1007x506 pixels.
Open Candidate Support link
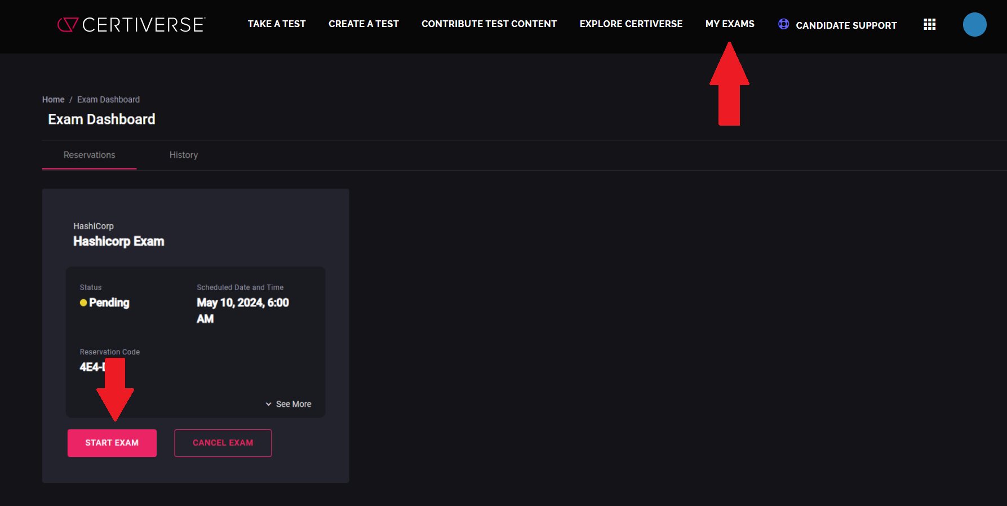click(x=846, y=25)
